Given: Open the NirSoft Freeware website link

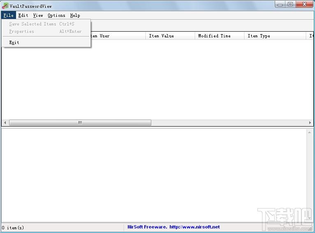Looking at the screenshot, I should 174,227.
